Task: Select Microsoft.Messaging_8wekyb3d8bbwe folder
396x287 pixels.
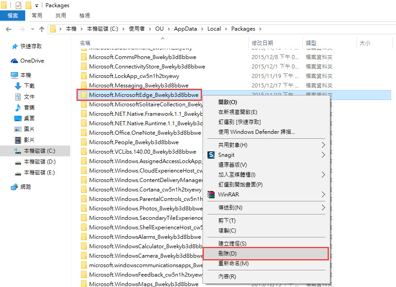Action: coord(139,86)
